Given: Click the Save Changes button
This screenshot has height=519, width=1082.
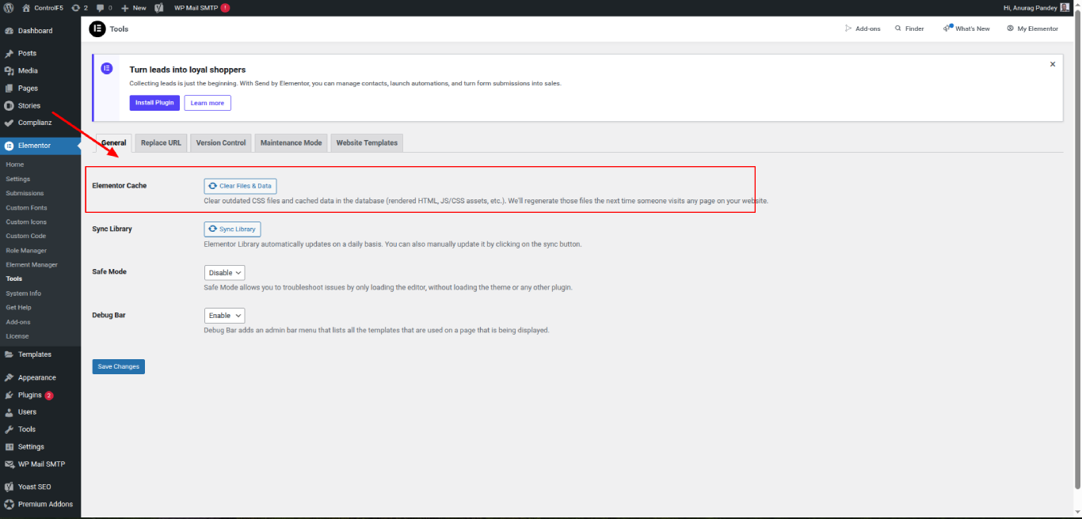Looking at the screenshot, I should click(119, 366).
